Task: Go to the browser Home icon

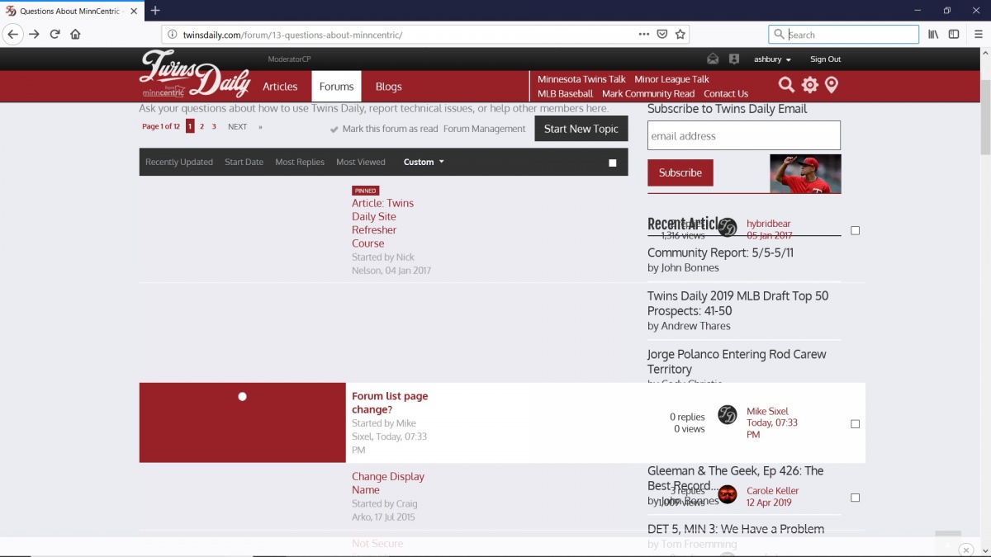Action: tap(75, 35)
